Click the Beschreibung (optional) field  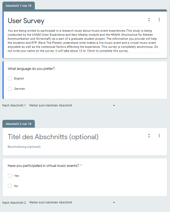(24, 147)
